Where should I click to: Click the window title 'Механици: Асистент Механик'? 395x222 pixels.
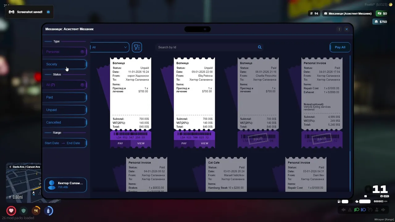pyautogui.click(x=69, y=29)
